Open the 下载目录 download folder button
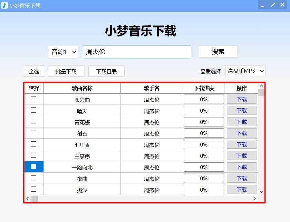Image resolution: width=290 pixels, height=222 pixels. pos(106,71)
